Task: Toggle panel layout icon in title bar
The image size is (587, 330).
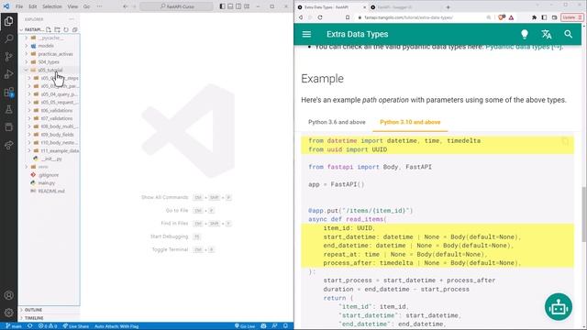Action: pos(230,6)
